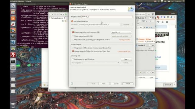Screen dimensions: 195x109
Task: Uncheck Use default location checkbox
Action: (x=72, y=21)
